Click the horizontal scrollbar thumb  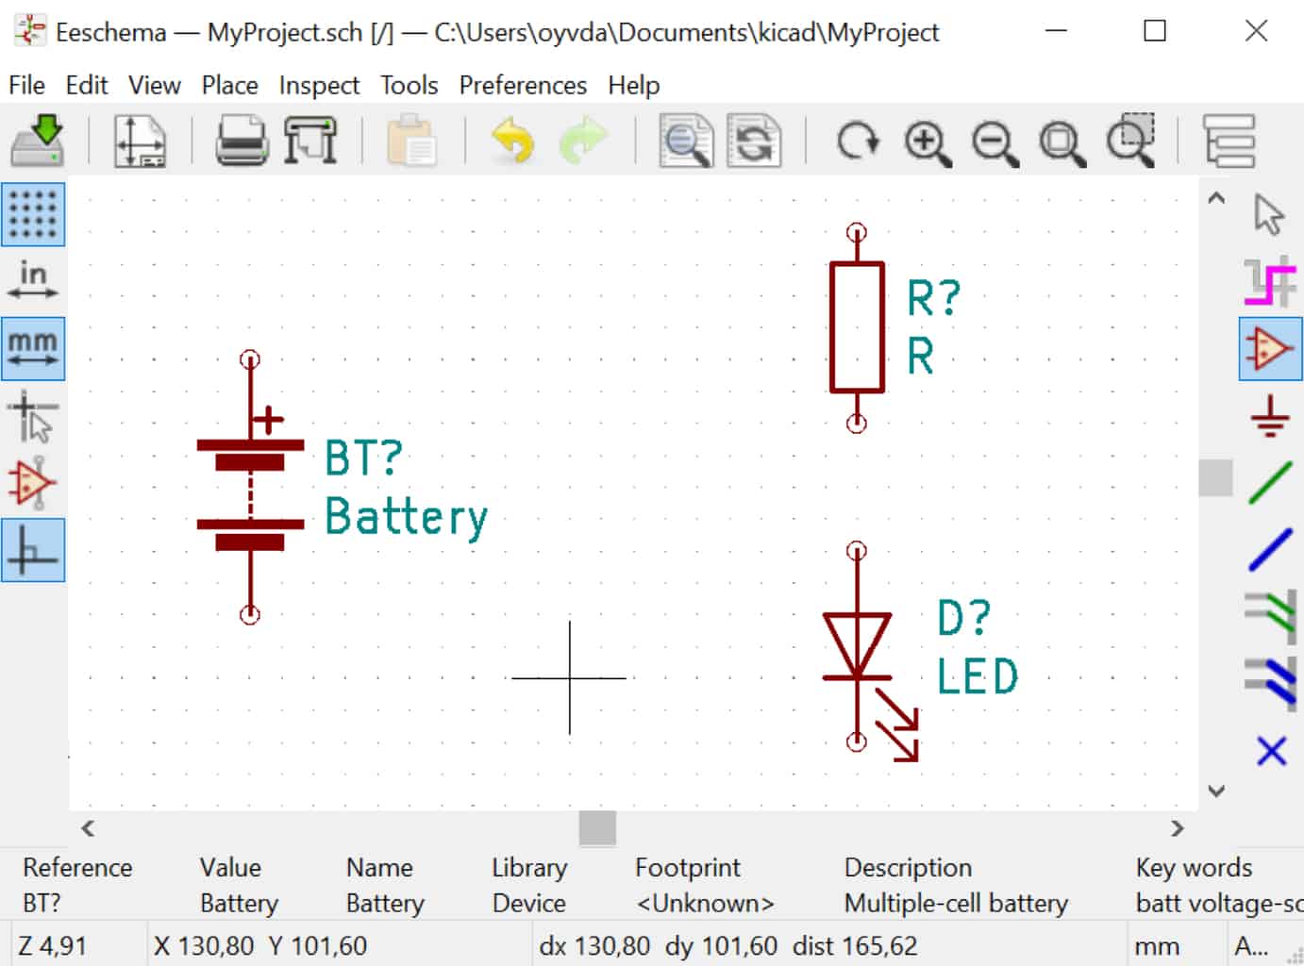tap(596, 827)
